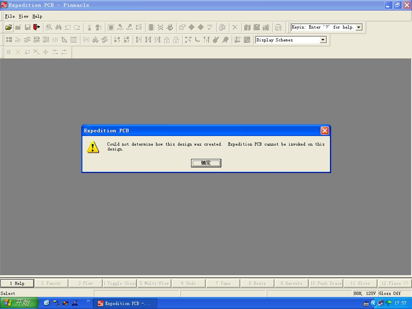Click the tray expand arrow icon

pos(373,303)
